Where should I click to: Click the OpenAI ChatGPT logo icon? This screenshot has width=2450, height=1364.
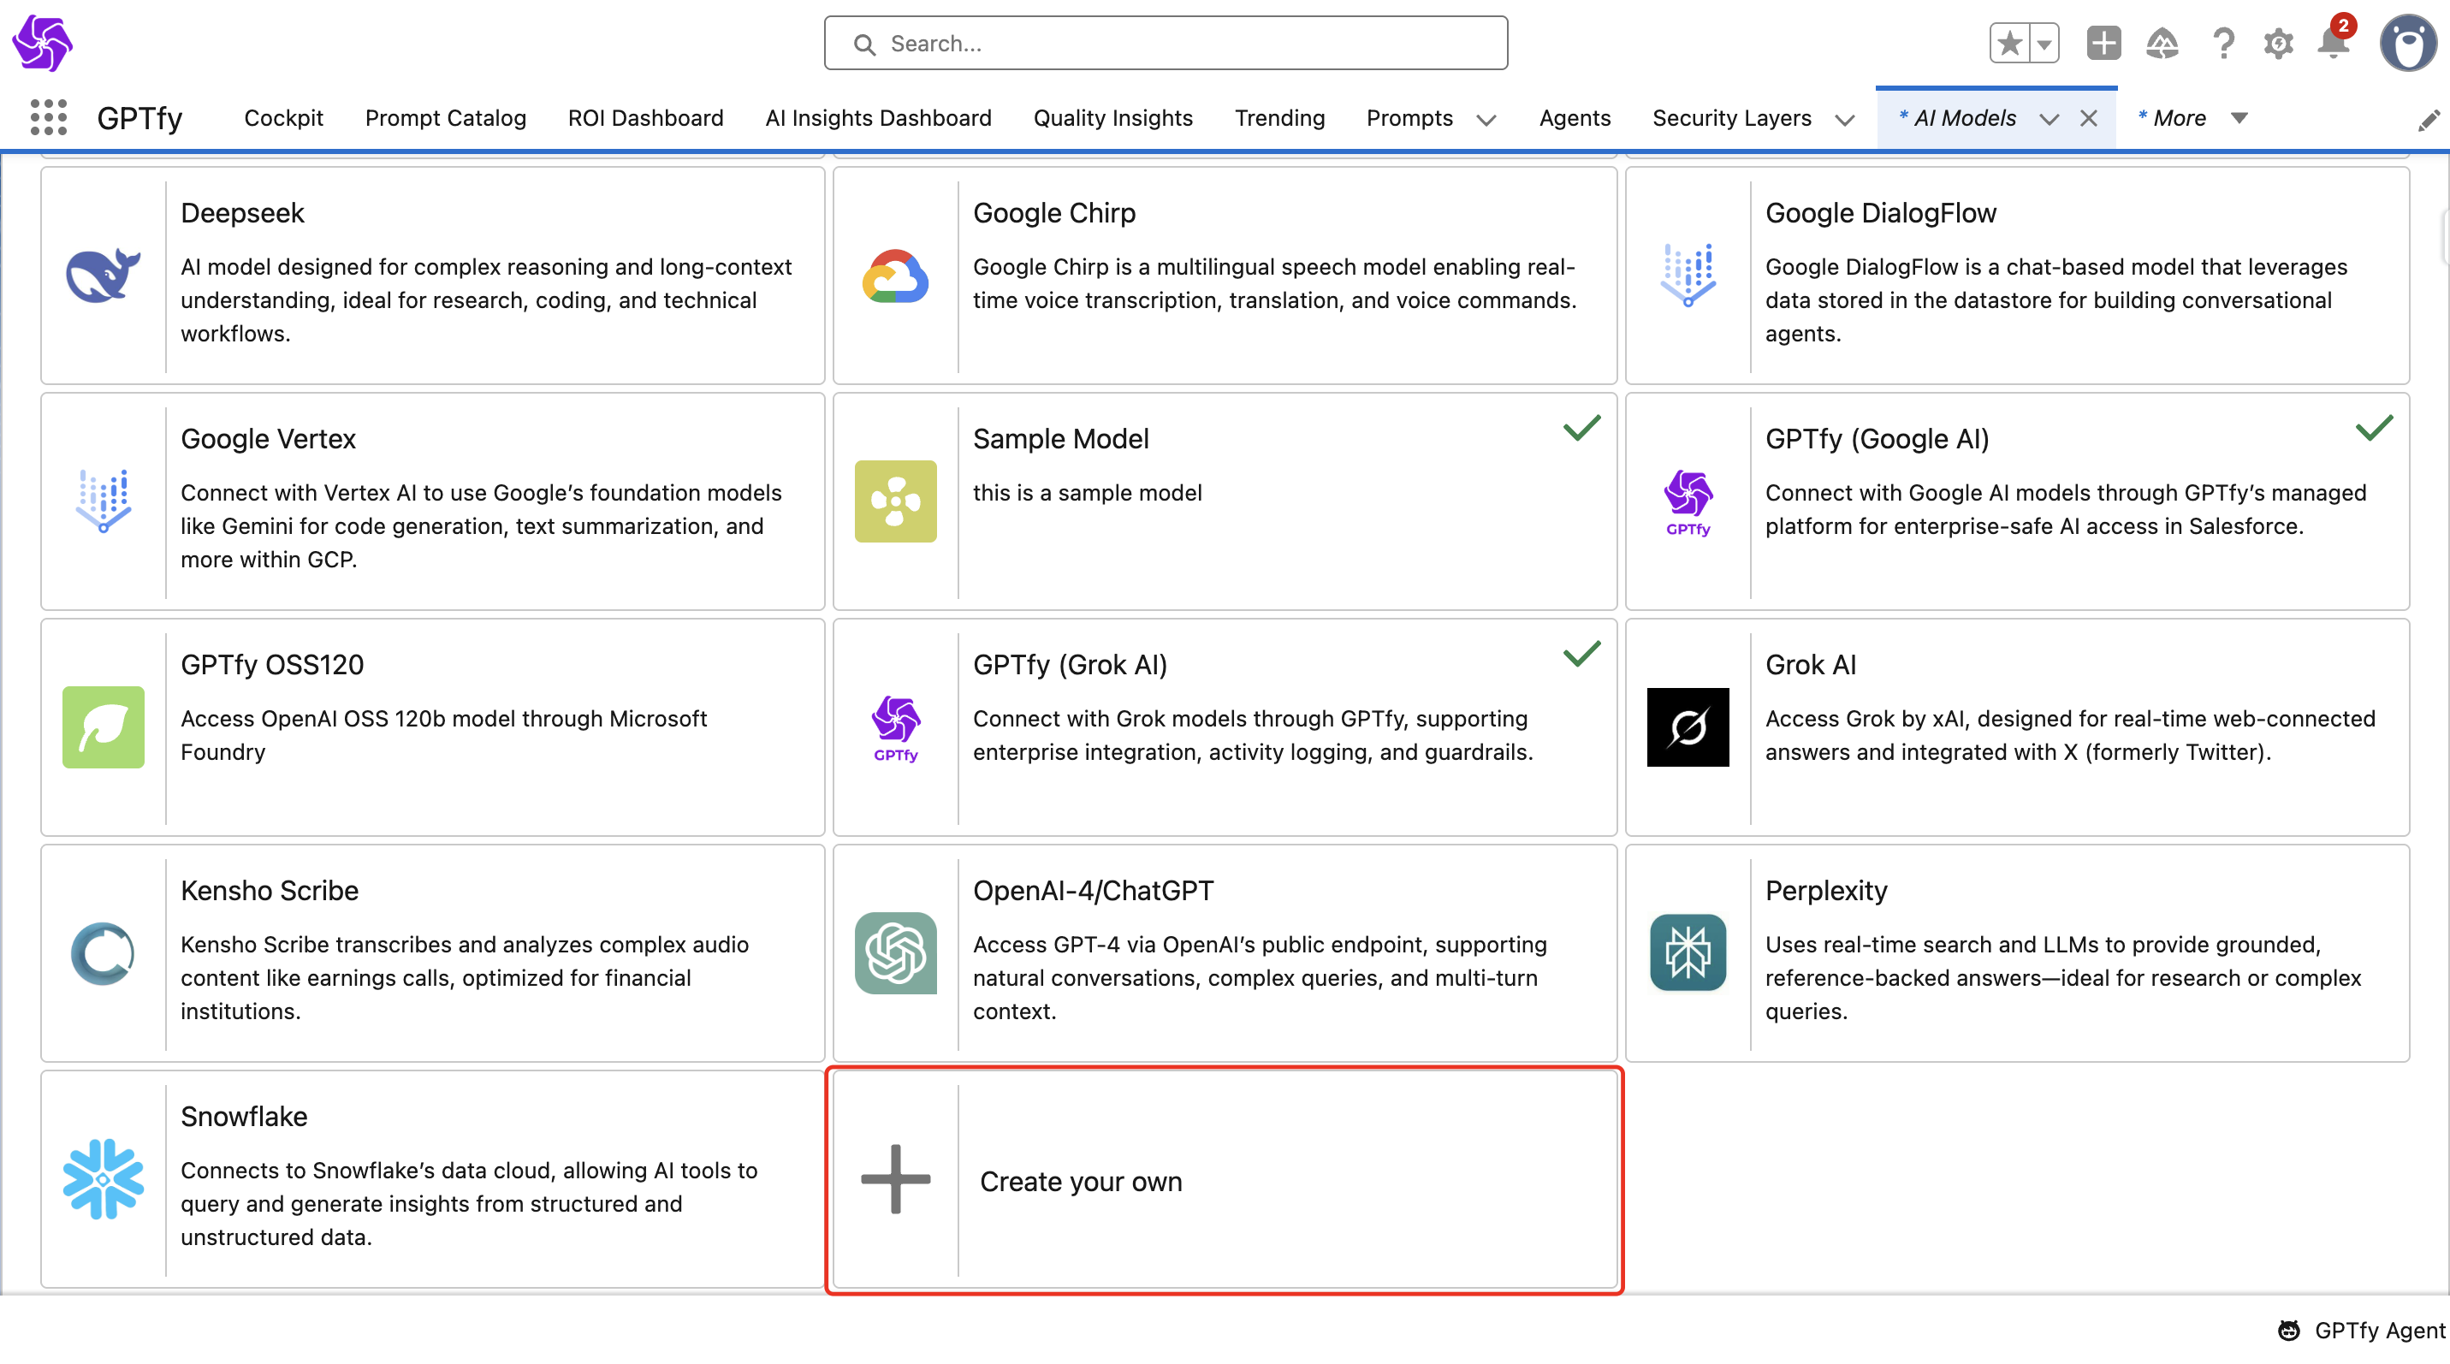tap(895, 953)
